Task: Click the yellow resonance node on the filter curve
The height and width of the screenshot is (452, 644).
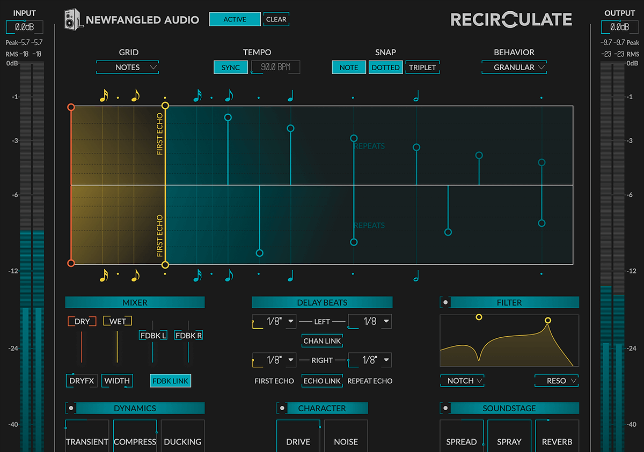Action: (548, 320)
